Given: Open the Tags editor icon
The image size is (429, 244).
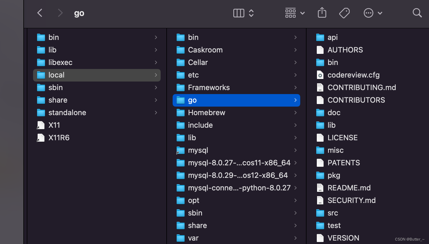Looking at the screenshot, I should pyautogui.click(x=344, y=13).
